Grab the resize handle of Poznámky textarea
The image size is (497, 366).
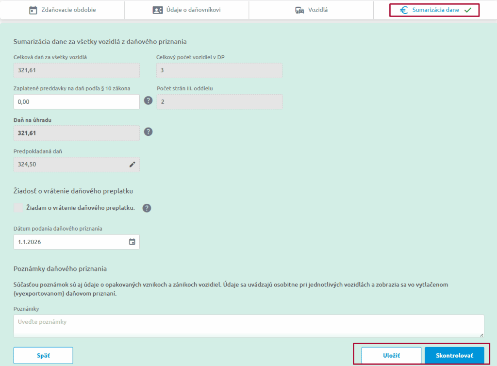tap(481, 335)
